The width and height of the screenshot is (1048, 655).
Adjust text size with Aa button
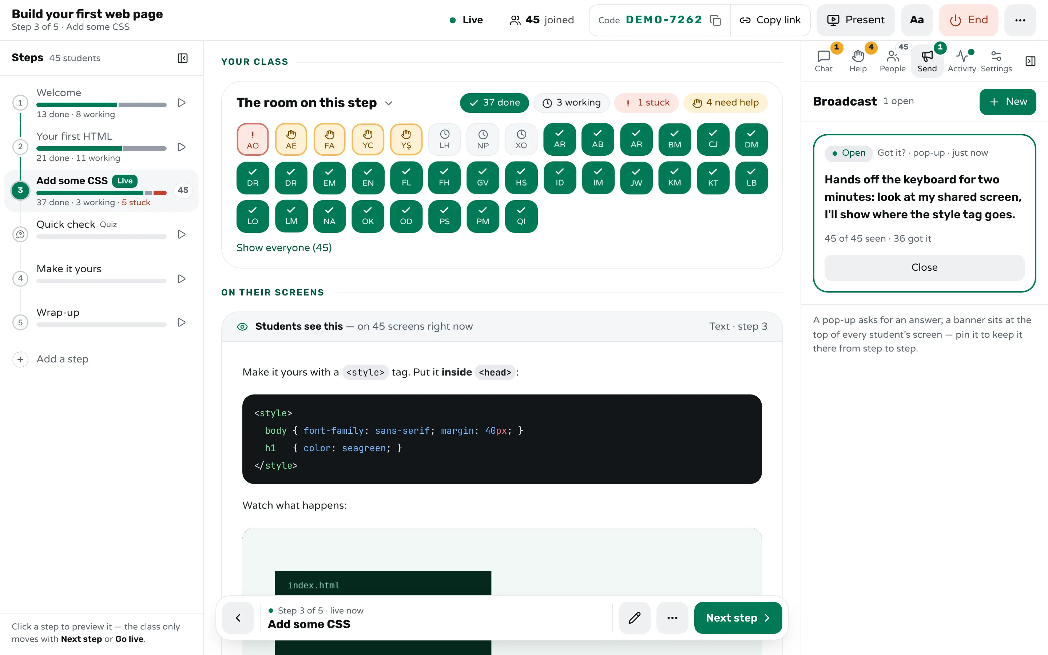click(x=916, y=20)
